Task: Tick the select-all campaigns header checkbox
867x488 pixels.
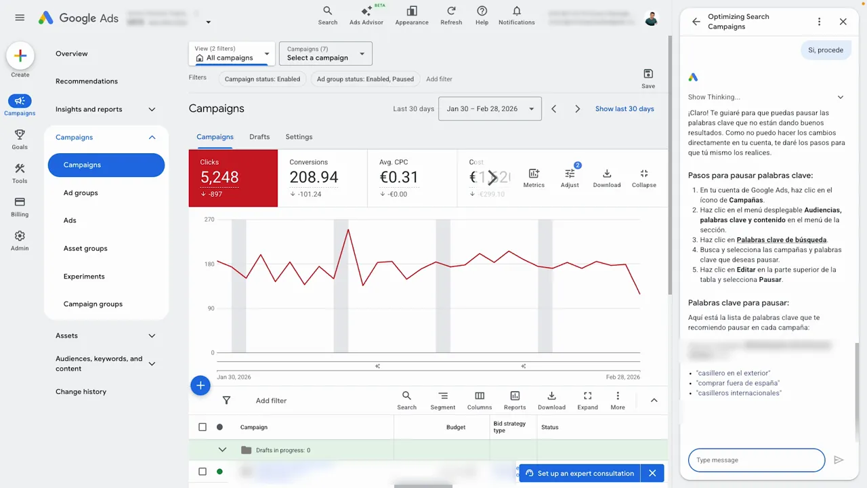Action: point(203,427)
